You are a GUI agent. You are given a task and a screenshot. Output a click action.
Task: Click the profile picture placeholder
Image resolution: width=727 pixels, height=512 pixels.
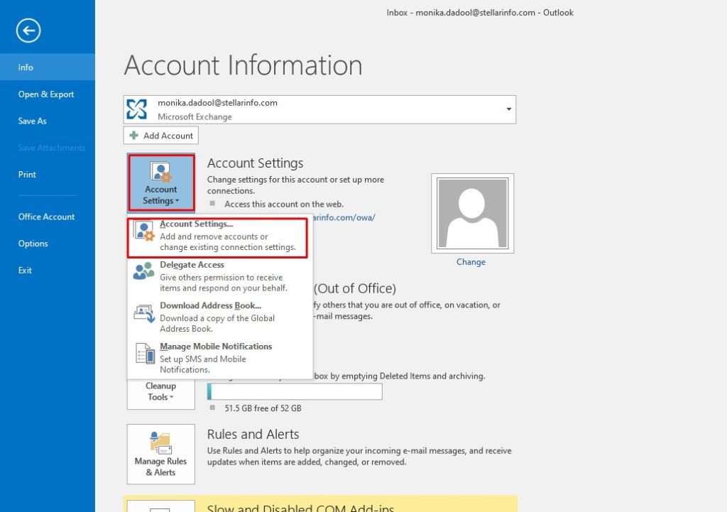coord(472,214)
